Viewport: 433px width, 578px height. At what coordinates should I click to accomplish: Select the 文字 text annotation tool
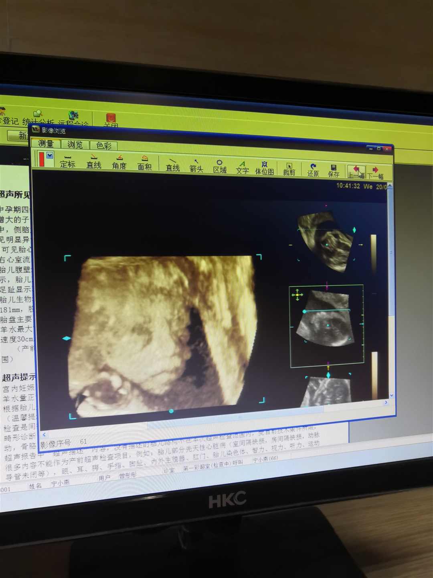coord(242,168)
